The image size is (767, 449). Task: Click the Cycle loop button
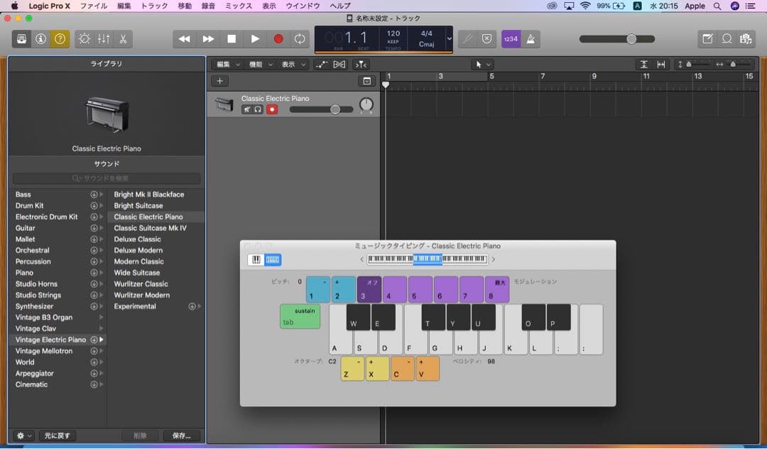(x=300, y=39)
